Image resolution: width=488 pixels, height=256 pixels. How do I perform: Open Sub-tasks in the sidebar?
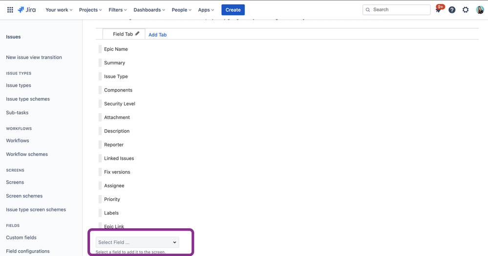pyautogui.click(x=17, y=113)
